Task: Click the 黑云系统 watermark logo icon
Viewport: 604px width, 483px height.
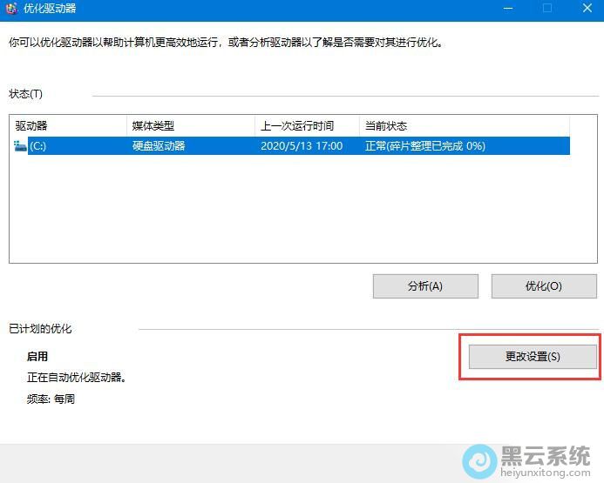Action: coord(478,460)
